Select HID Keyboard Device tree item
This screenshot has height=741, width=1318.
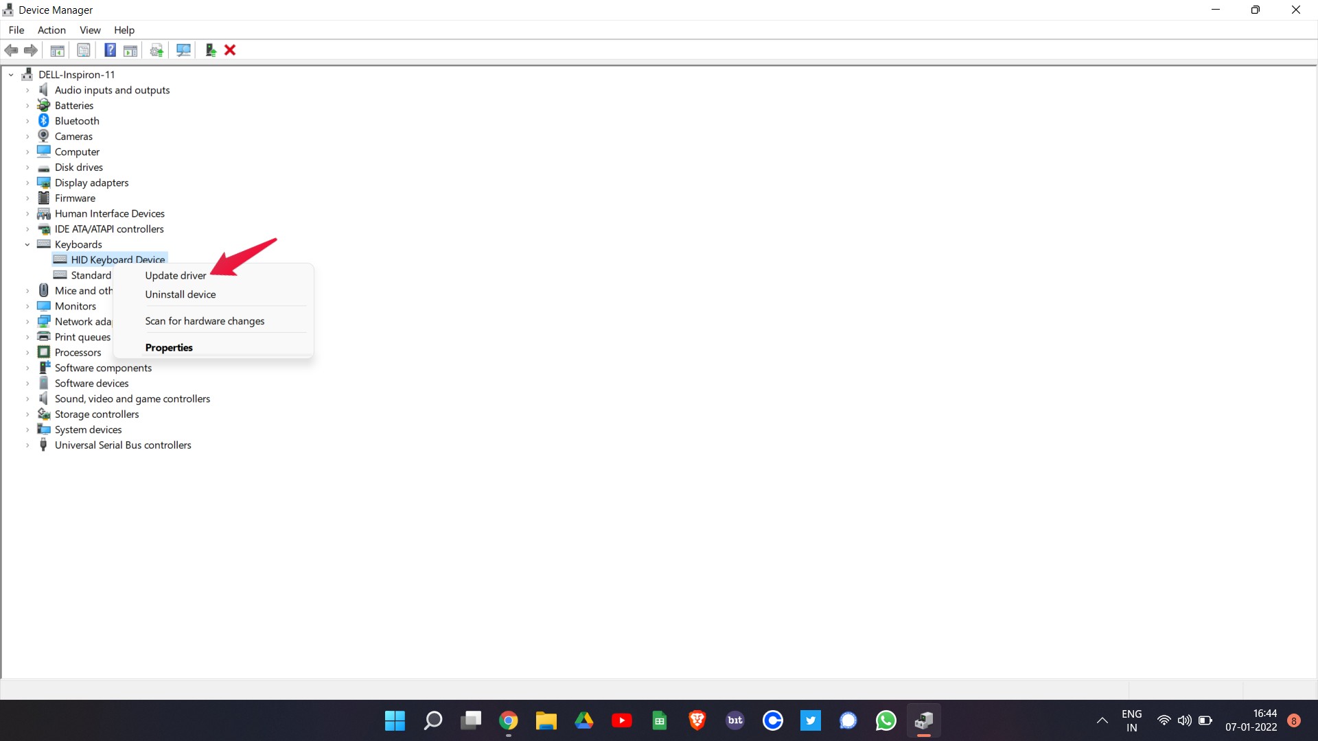pos(117,259)
